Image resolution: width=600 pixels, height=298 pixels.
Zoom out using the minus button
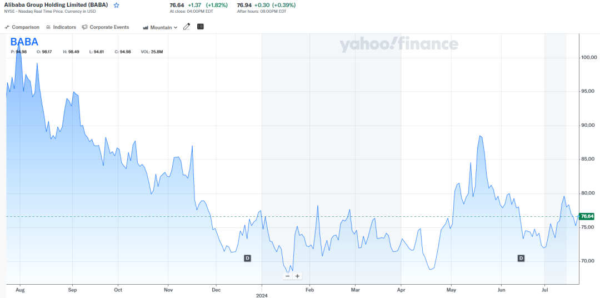pos(287,276)
